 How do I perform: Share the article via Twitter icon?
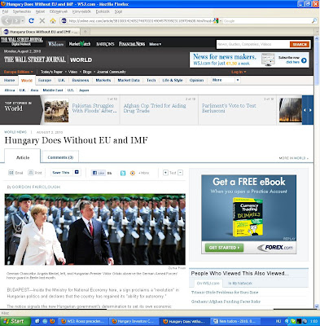point(123,173)
